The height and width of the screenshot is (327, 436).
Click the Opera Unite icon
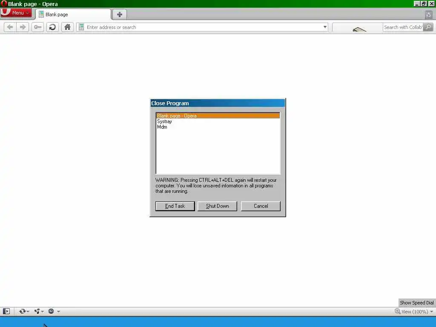(37, 311)
